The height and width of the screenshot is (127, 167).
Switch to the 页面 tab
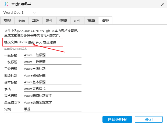click(x=21, y=21)
